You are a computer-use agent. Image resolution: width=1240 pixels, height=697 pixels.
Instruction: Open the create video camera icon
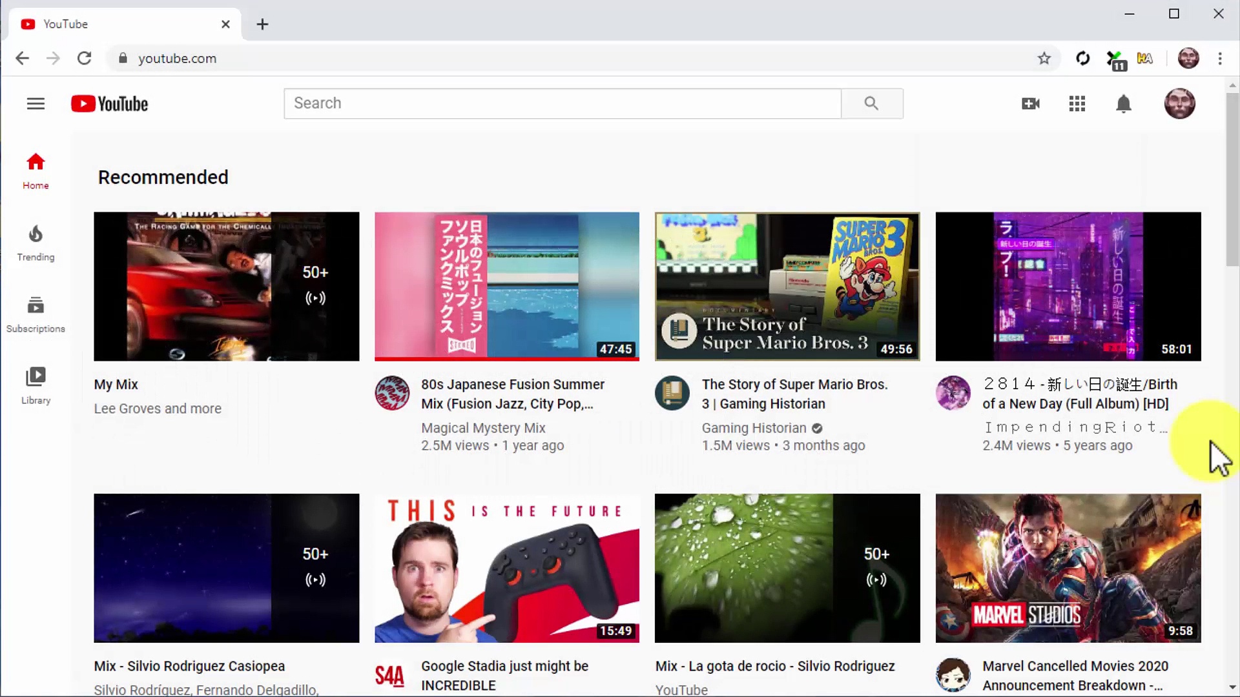point(1030,103)
